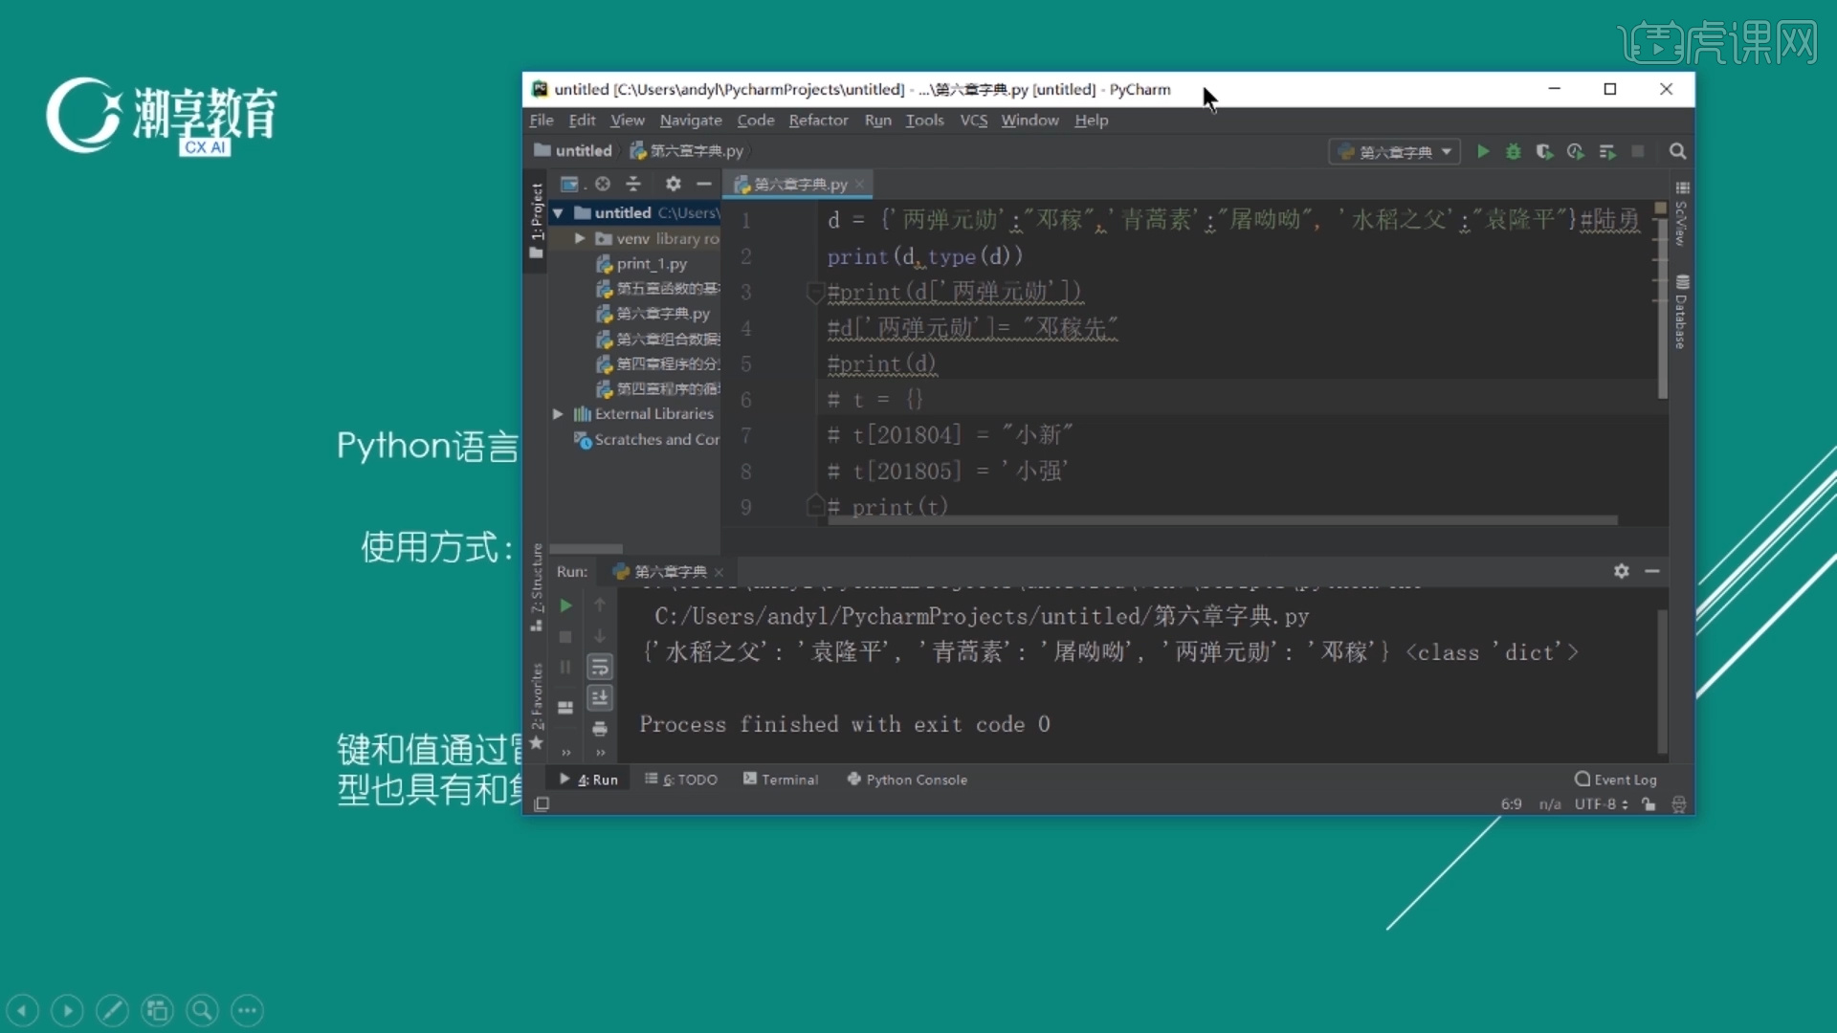
Task: Toggle the SciView right side panel
Action: coord(1682,214)
